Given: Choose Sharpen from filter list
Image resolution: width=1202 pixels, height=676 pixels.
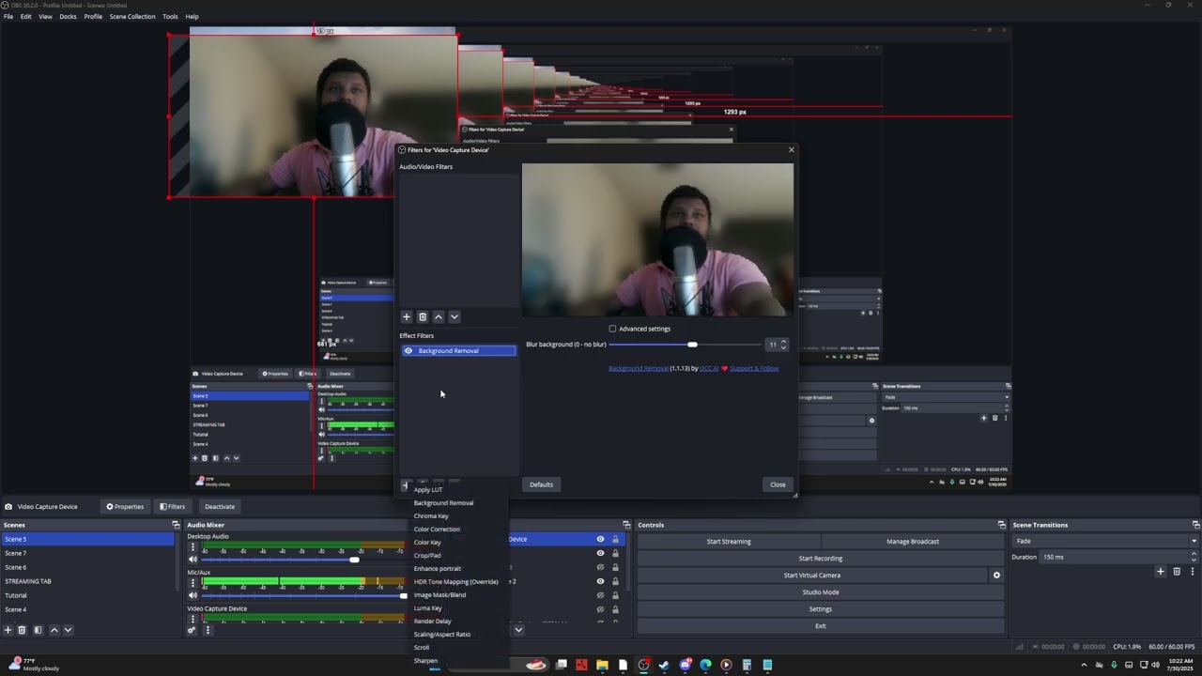Looking at the screenshot, I should tap(425, 661).
